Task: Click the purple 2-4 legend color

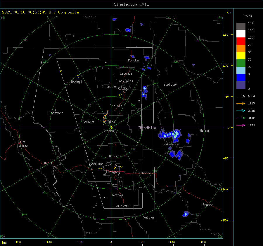Action: pyautogui.click(x=241, y=85)
